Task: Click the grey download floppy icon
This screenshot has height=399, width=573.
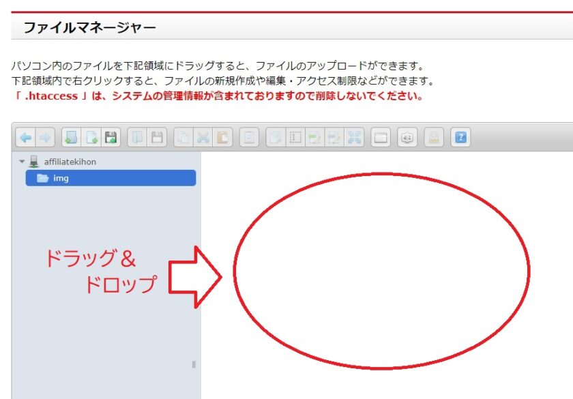Action: pyautogui.click(x=157, y=137)
